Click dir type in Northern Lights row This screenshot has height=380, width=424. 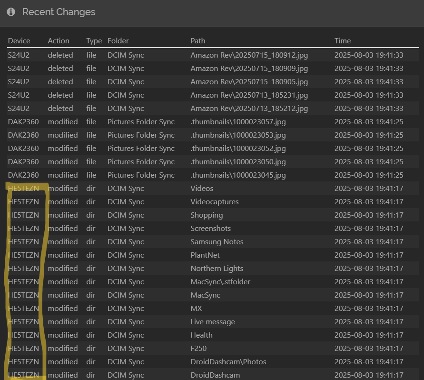[90, 269]
